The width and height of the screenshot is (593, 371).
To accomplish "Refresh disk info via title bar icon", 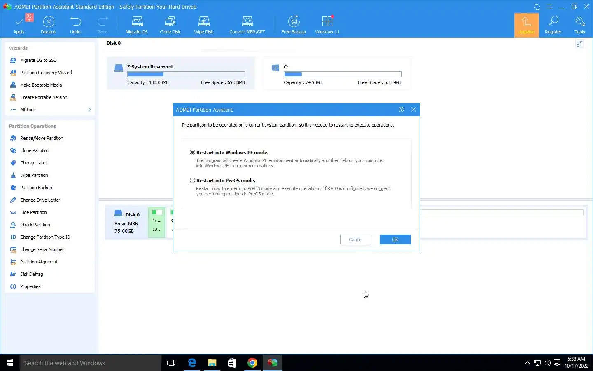I will pyautogui.click(x=537, y=7).
